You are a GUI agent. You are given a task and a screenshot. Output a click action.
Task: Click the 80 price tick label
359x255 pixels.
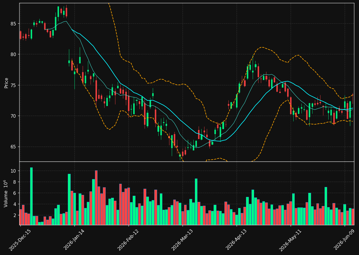(x=14, y=54)
